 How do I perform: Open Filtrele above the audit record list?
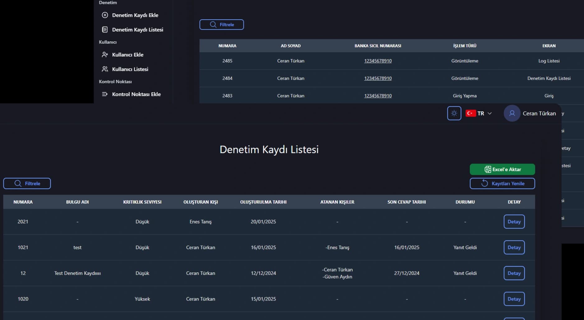click(27, 183)
